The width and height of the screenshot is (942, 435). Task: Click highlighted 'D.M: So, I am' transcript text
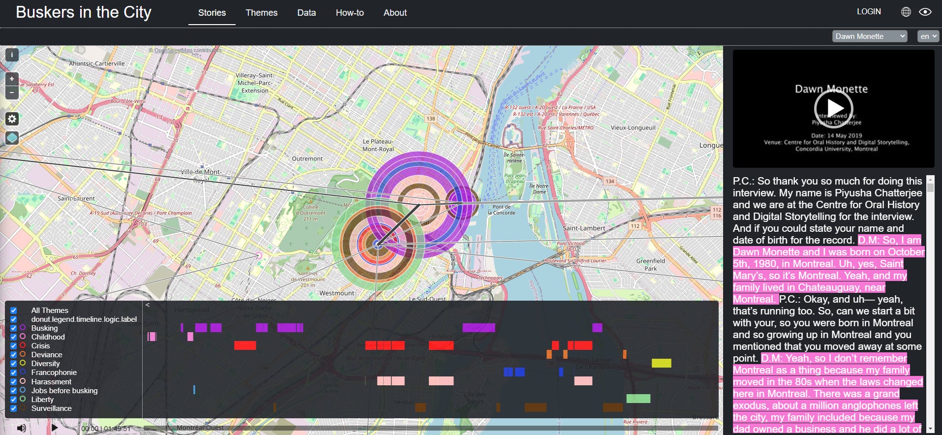[x=889, y=240]
